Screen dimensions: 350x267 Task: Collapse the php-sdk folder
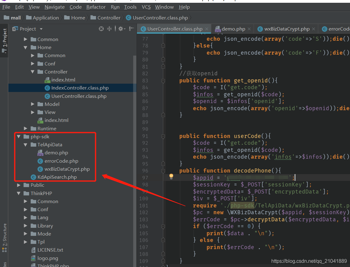pos(19,136)
